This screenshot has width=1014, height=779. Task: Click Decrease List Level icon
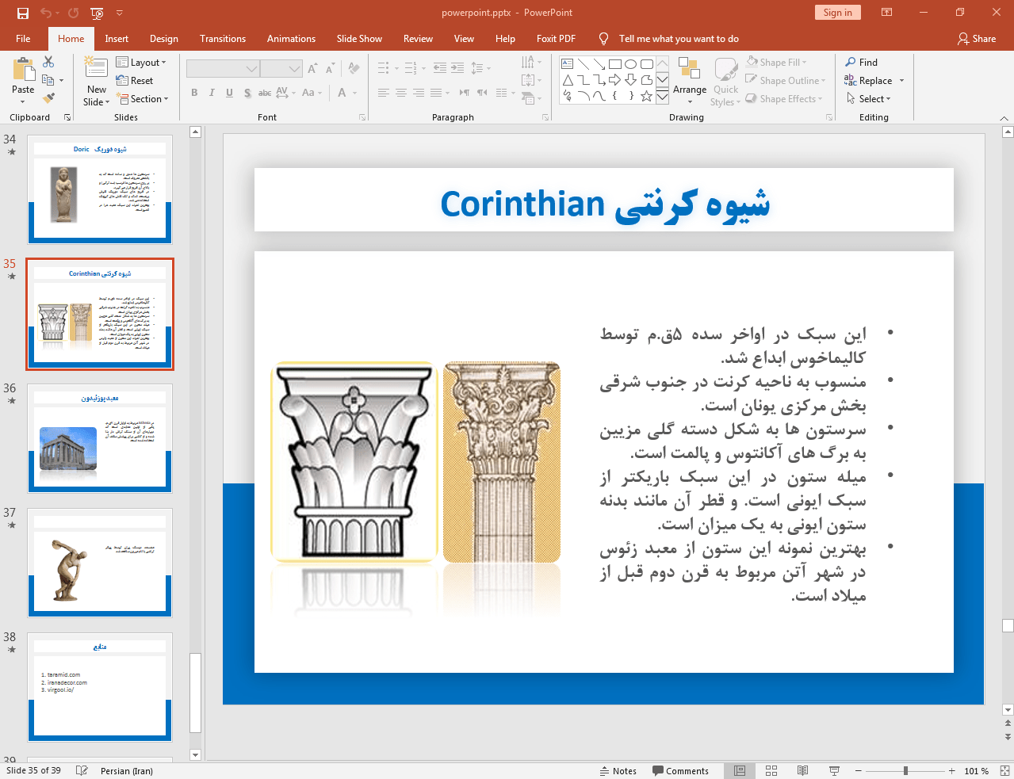click(440, 68)
